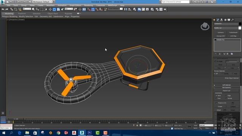Image resolution: width=242 pixels, height=136 pixels.
Task: Open the Workspace: Default dropdown
Action: pos(42,2)
